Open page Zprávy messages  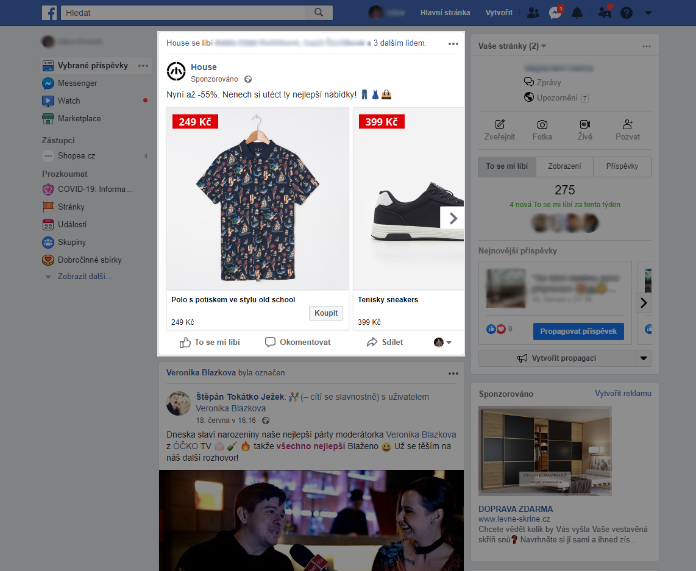click(x=542, y=82)
